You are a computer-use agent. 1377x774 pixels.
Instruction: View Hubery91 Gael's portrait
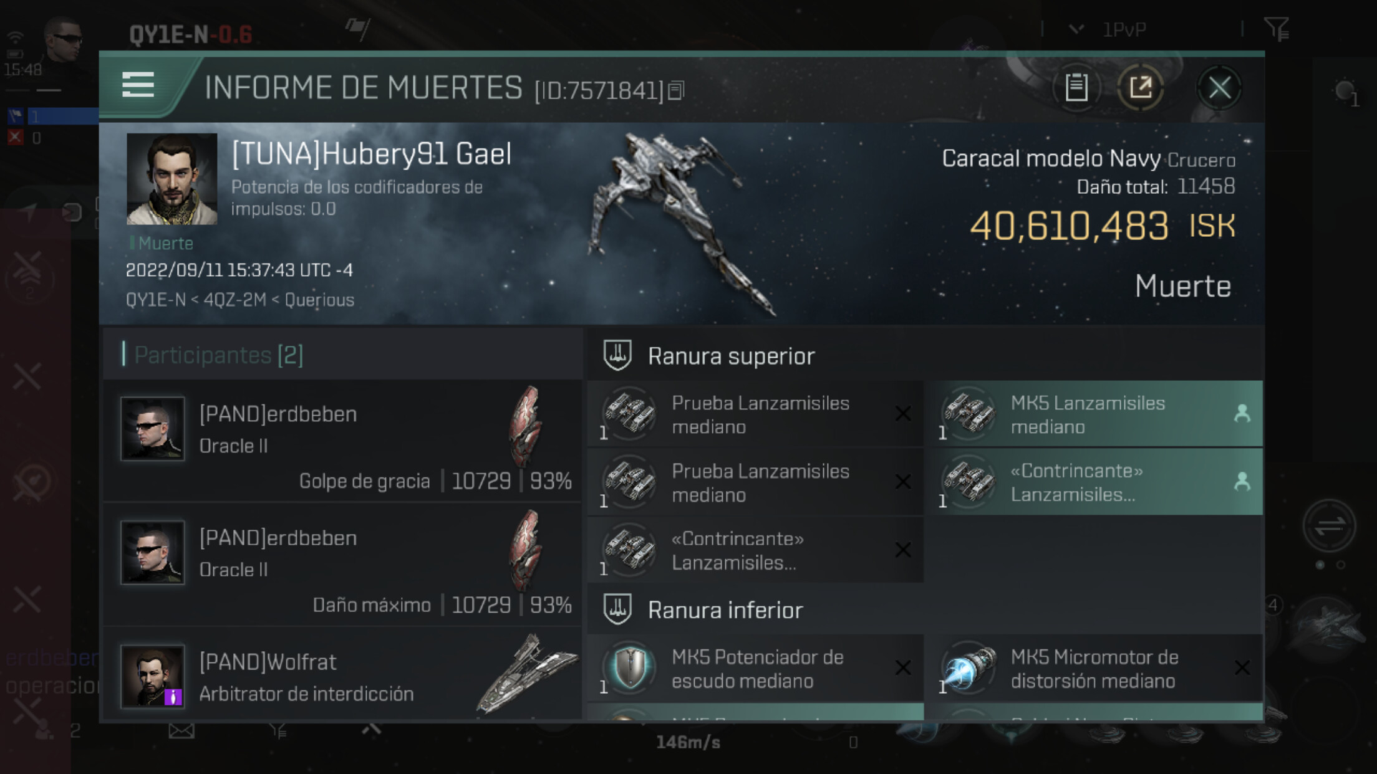coord(172,179)
